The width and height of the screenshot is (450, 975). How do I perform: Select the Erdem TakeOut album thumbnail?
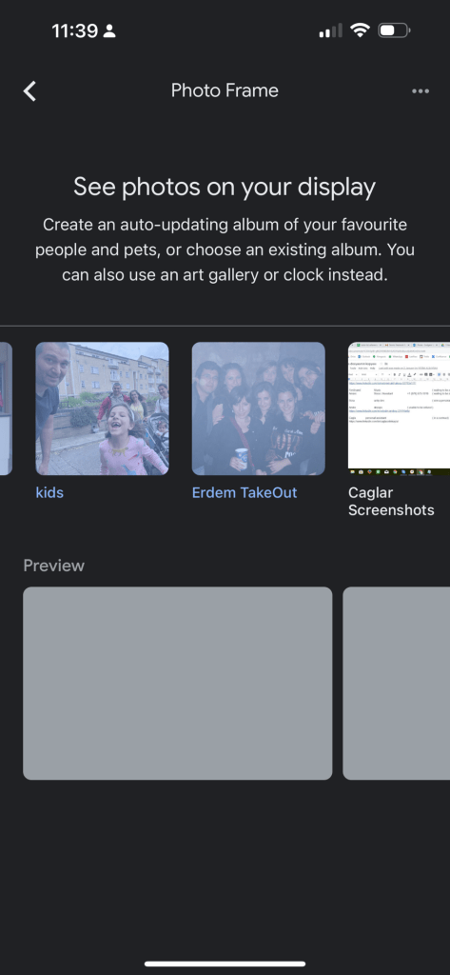click(x=258, y=408)
